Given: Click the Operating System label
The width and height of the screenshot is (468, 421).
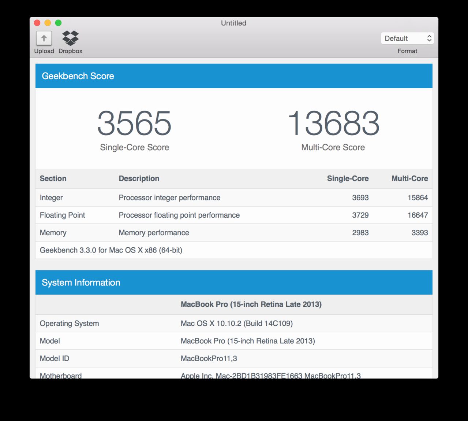Looking at the screenshot, I should (69, 324).
